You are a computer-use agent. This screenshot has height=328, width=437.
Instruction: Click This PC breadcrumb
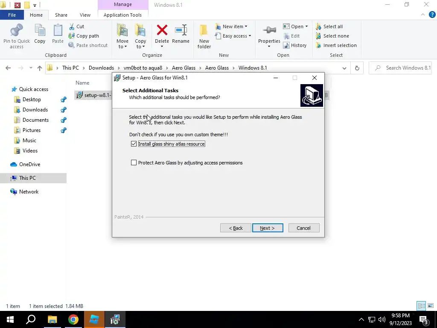[x=70, y=68]
